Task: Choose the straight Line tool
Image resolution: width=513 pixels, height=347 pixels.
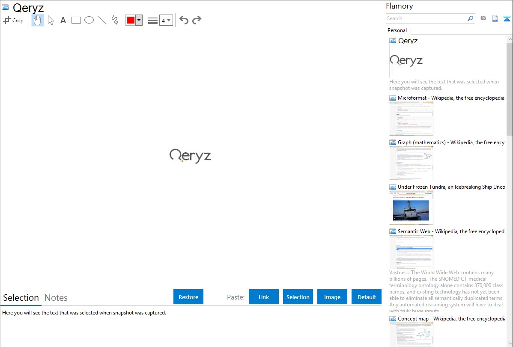Action: click(102, 20)
